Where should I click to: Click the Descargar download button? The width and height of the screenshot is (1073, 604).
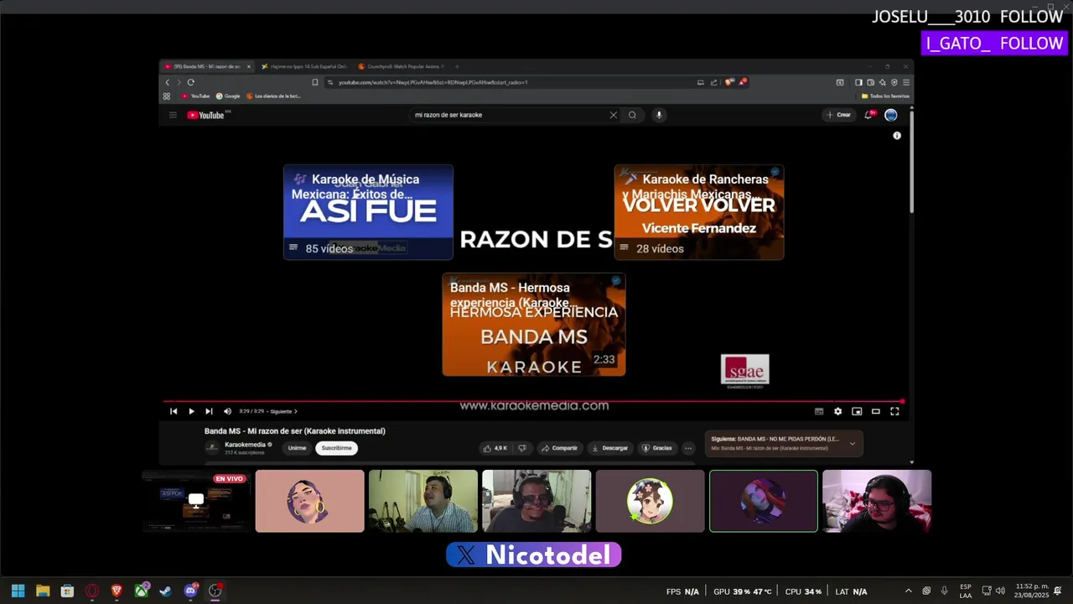(609, 448)
